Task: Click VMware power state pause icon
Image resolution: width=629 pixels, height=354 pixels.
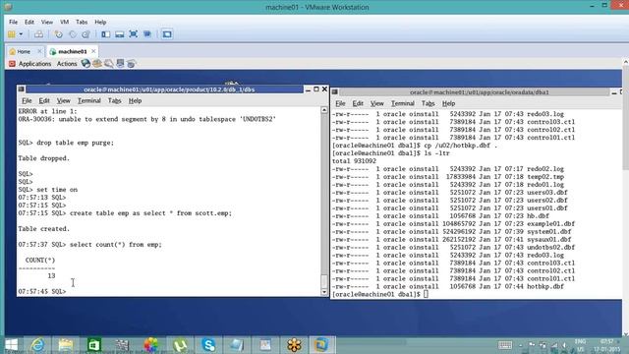Action: [12, 34]
